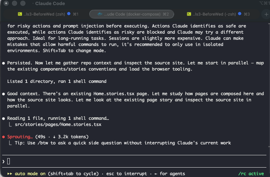Click the terminal scrollbar on right edge
Screen dimensions: 270x177
[x=269, y=85]
